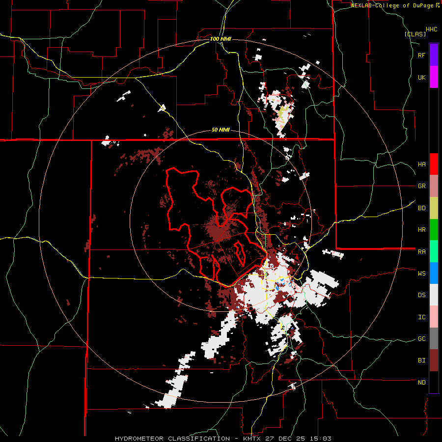Screen dimensions: 442x442
Task: Click the 50 NMI range ring label
Action: (221, 130)
